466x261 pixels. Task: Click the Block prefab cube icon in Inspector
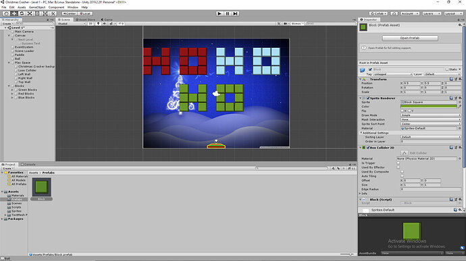[362, 70]
